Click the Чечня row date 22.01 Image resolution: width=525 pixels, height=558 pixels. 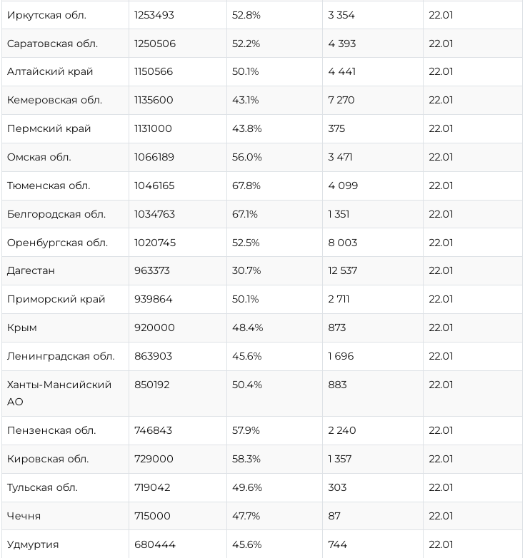tap(441, 516)
